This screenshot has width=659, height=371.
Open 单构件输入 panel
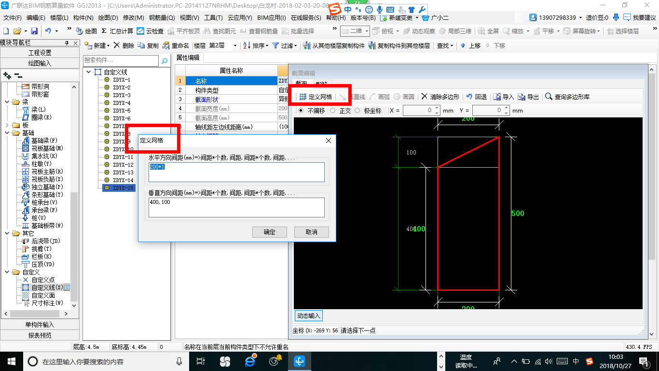(x=40, y=325)
